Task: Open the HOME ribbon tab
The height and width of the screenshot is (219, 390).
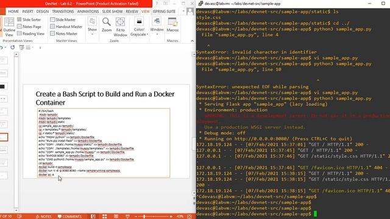Action: pos(13,12)
